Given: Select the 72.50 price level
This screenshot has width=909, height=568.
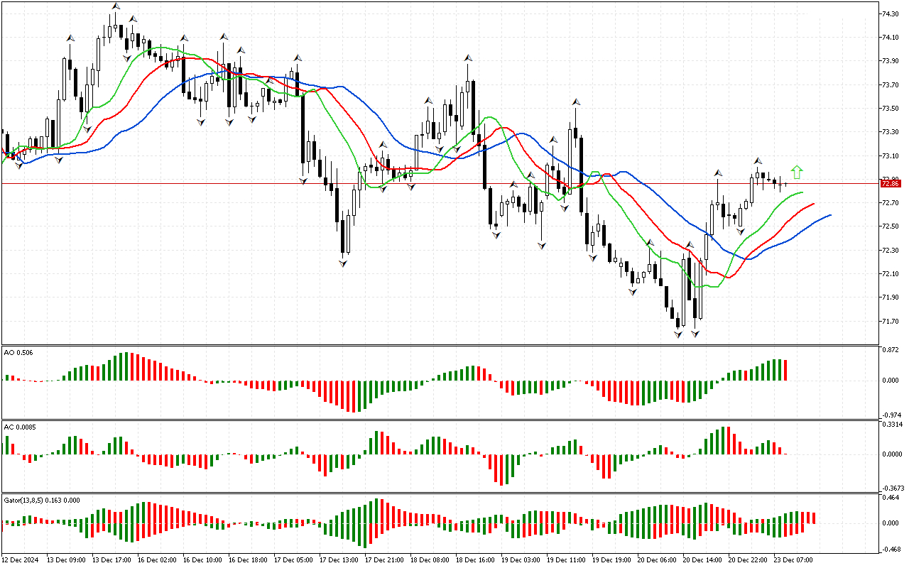Looking at the screenshot, I should click(x=891, y=226).
